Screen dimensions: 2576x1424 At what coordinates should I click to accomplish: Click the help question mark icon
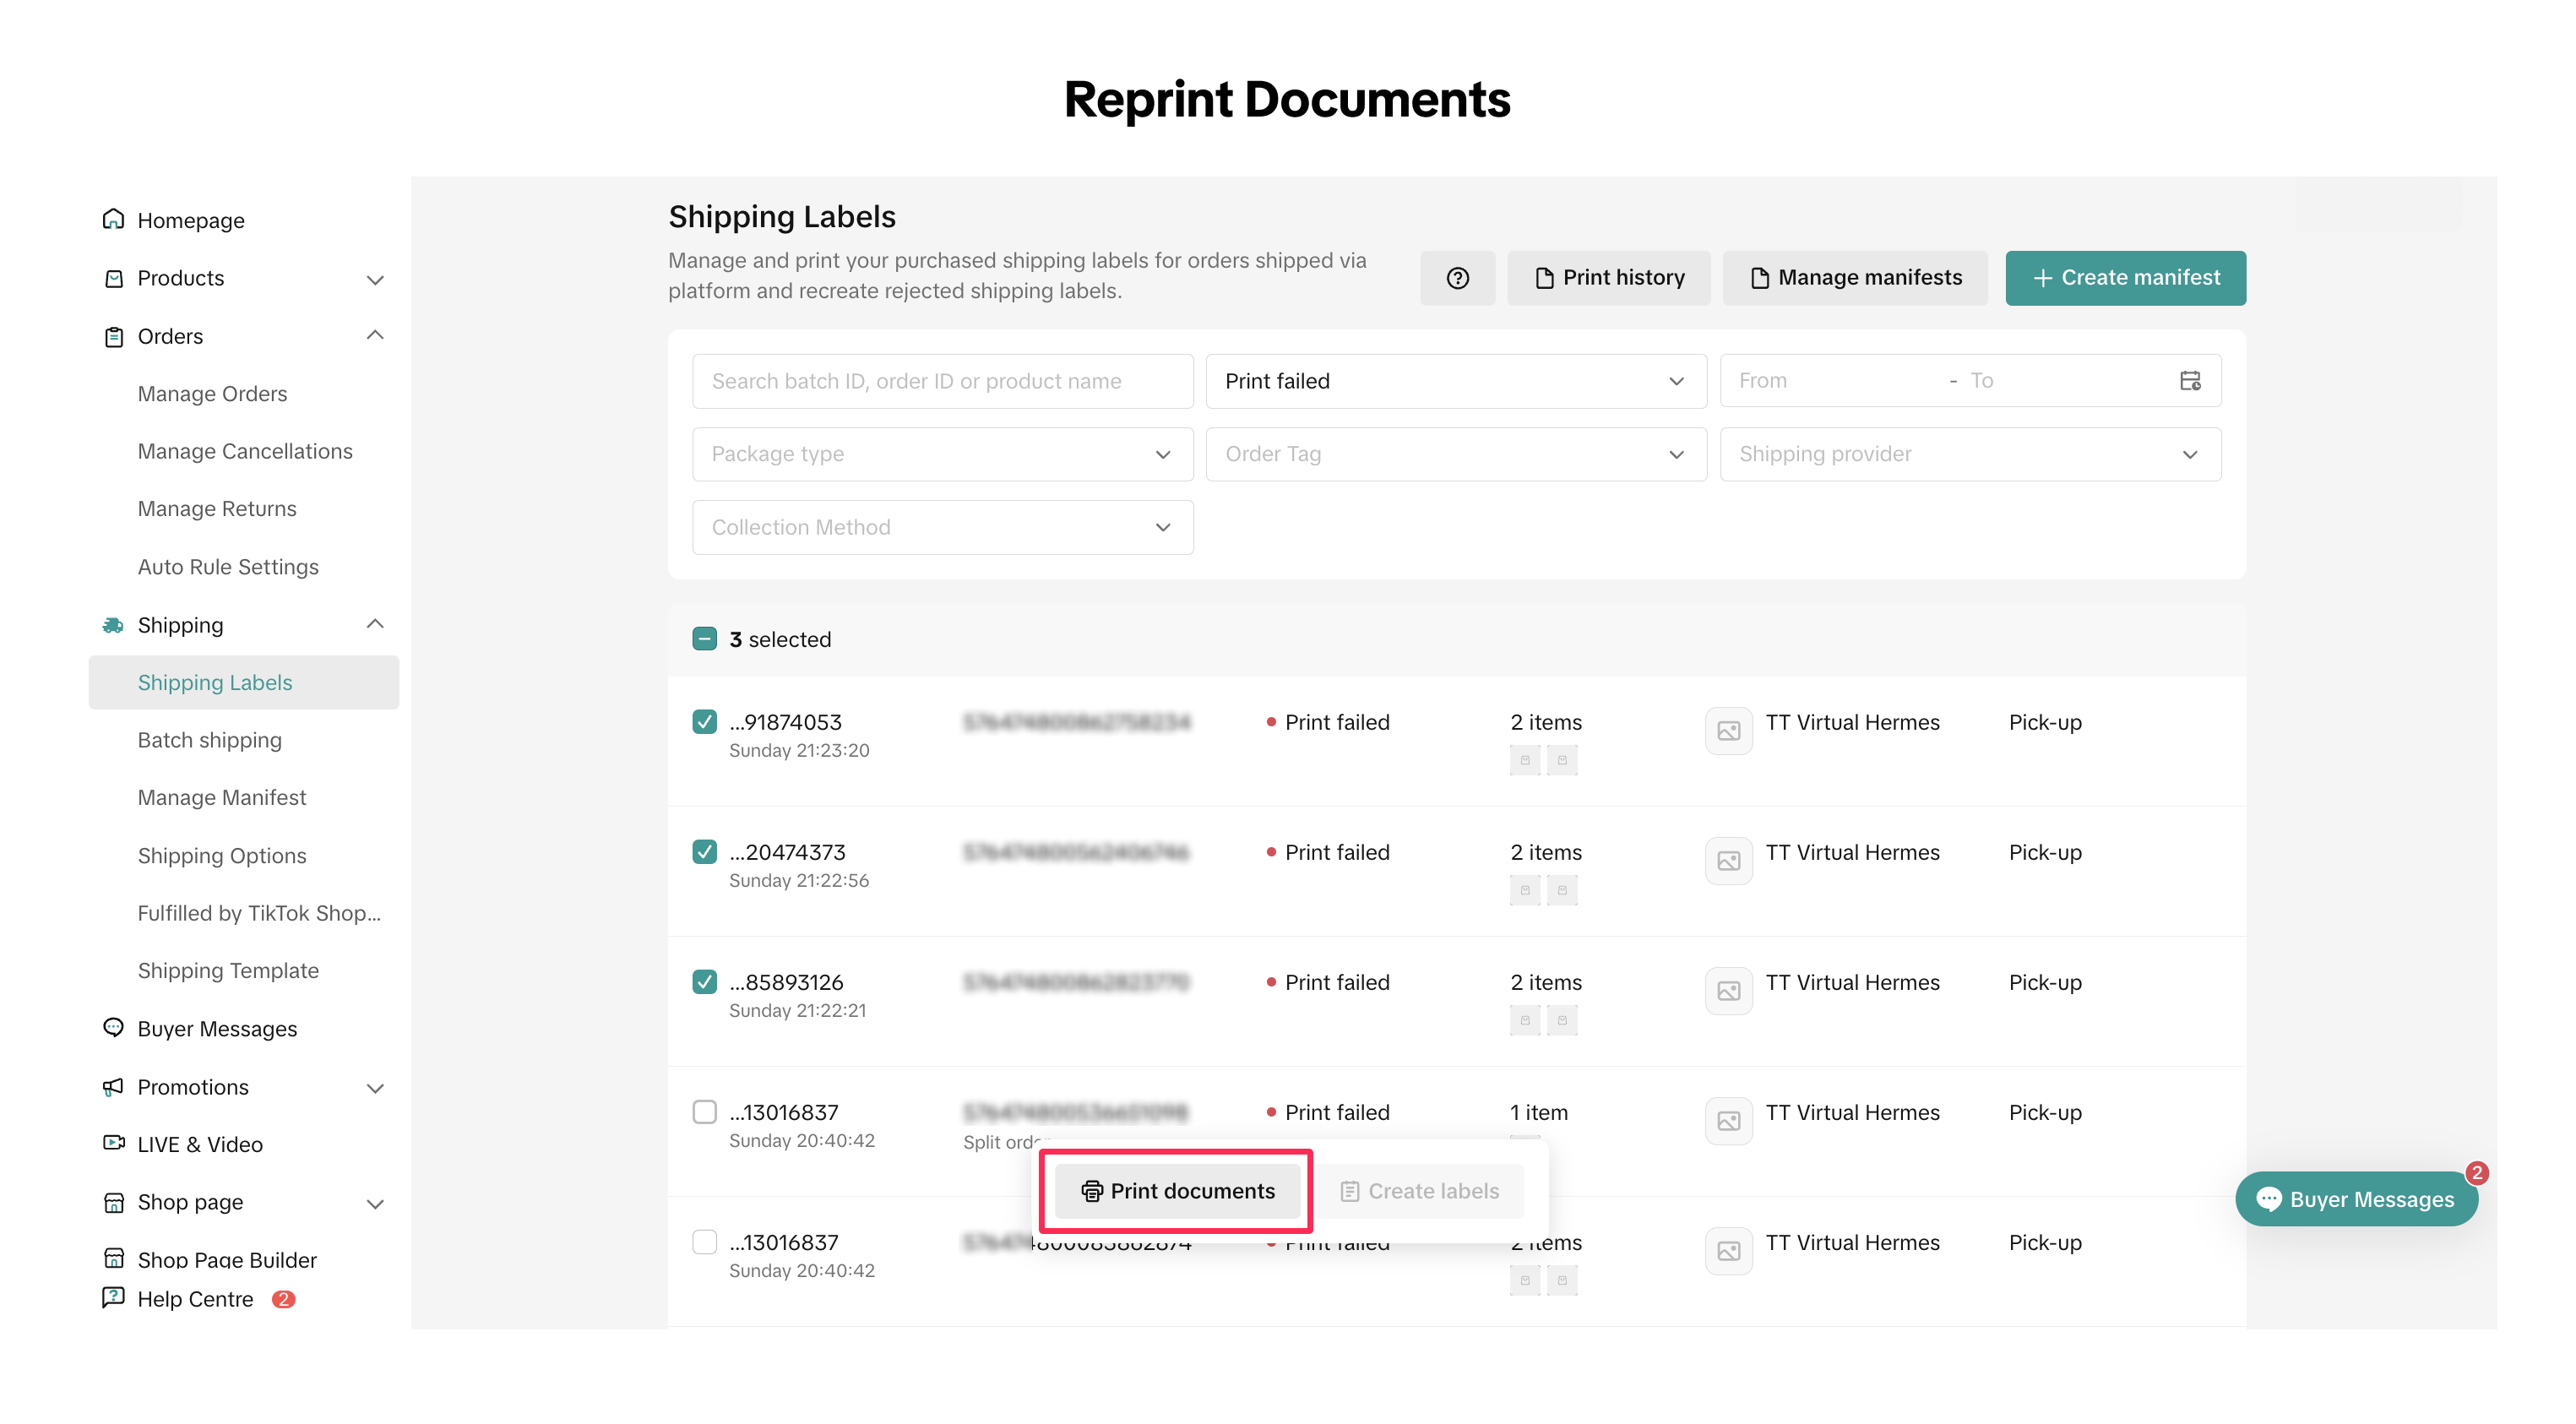coord(1457,278)
